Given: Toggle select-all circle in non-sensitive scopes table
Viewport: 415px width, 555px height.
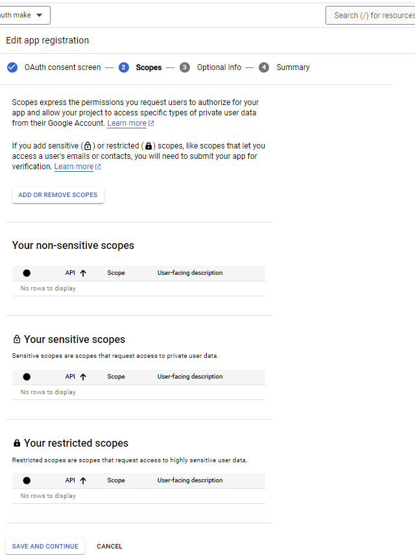Looking at the screenshot, I should click(x=27, y=273).
